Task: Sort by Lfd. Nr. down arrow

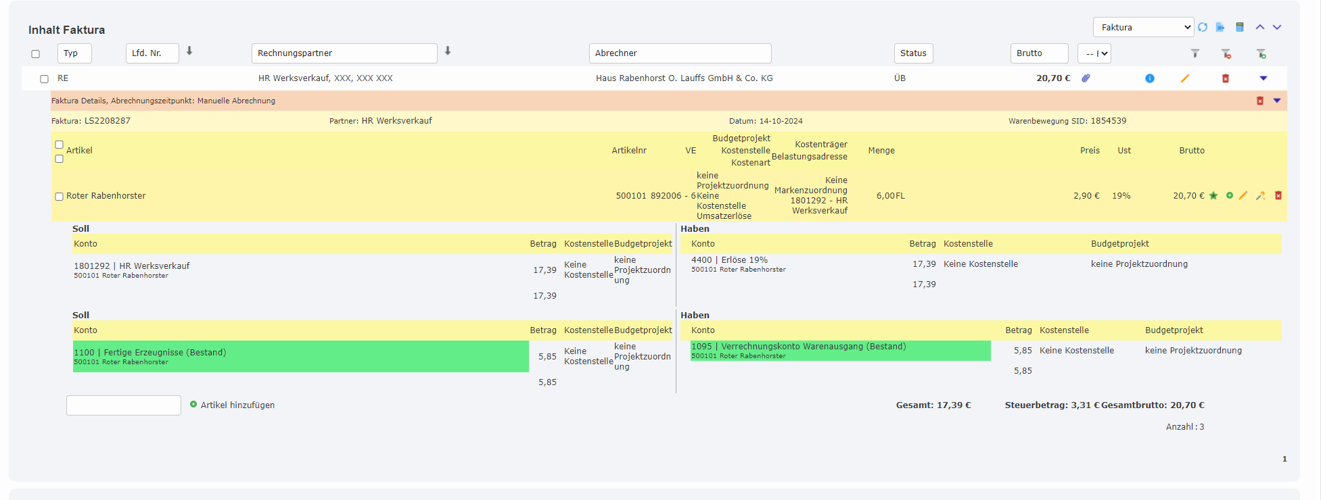Action: pyautogui.click(x=189, y=51)
